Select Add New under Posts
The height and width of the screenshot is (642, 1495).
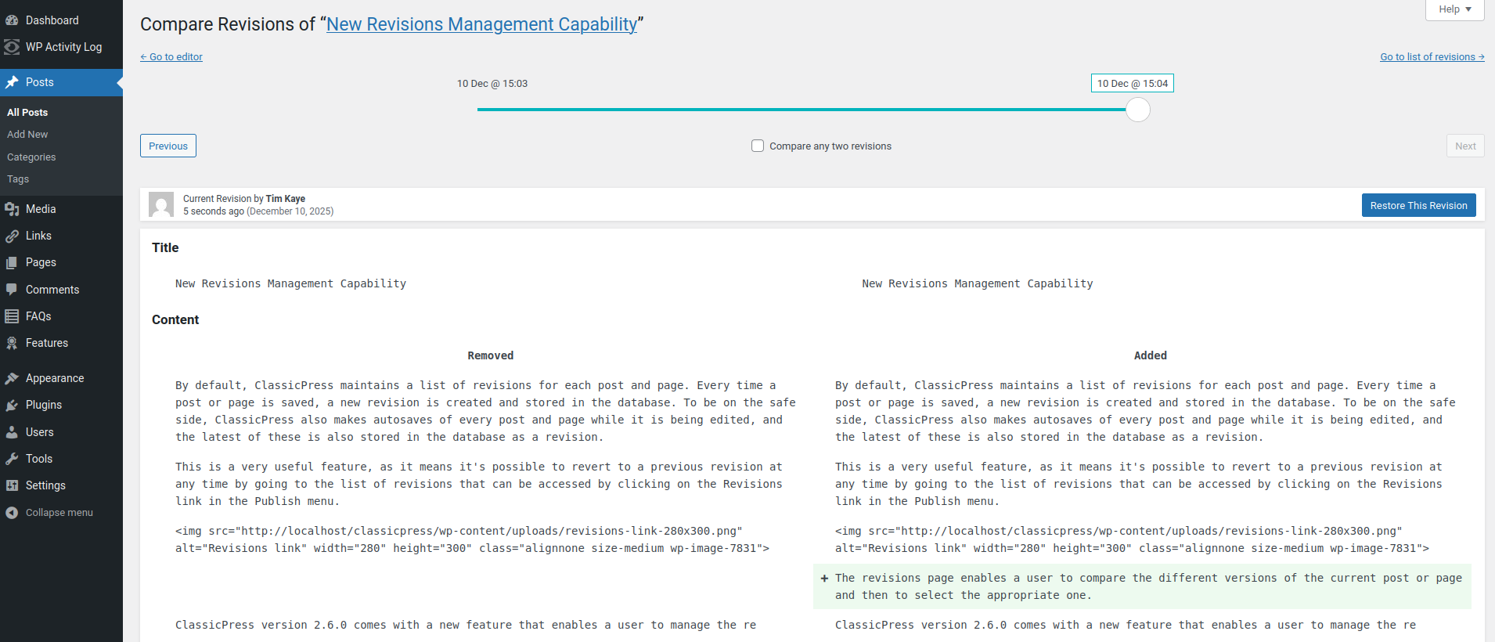[x=27, y=135]
